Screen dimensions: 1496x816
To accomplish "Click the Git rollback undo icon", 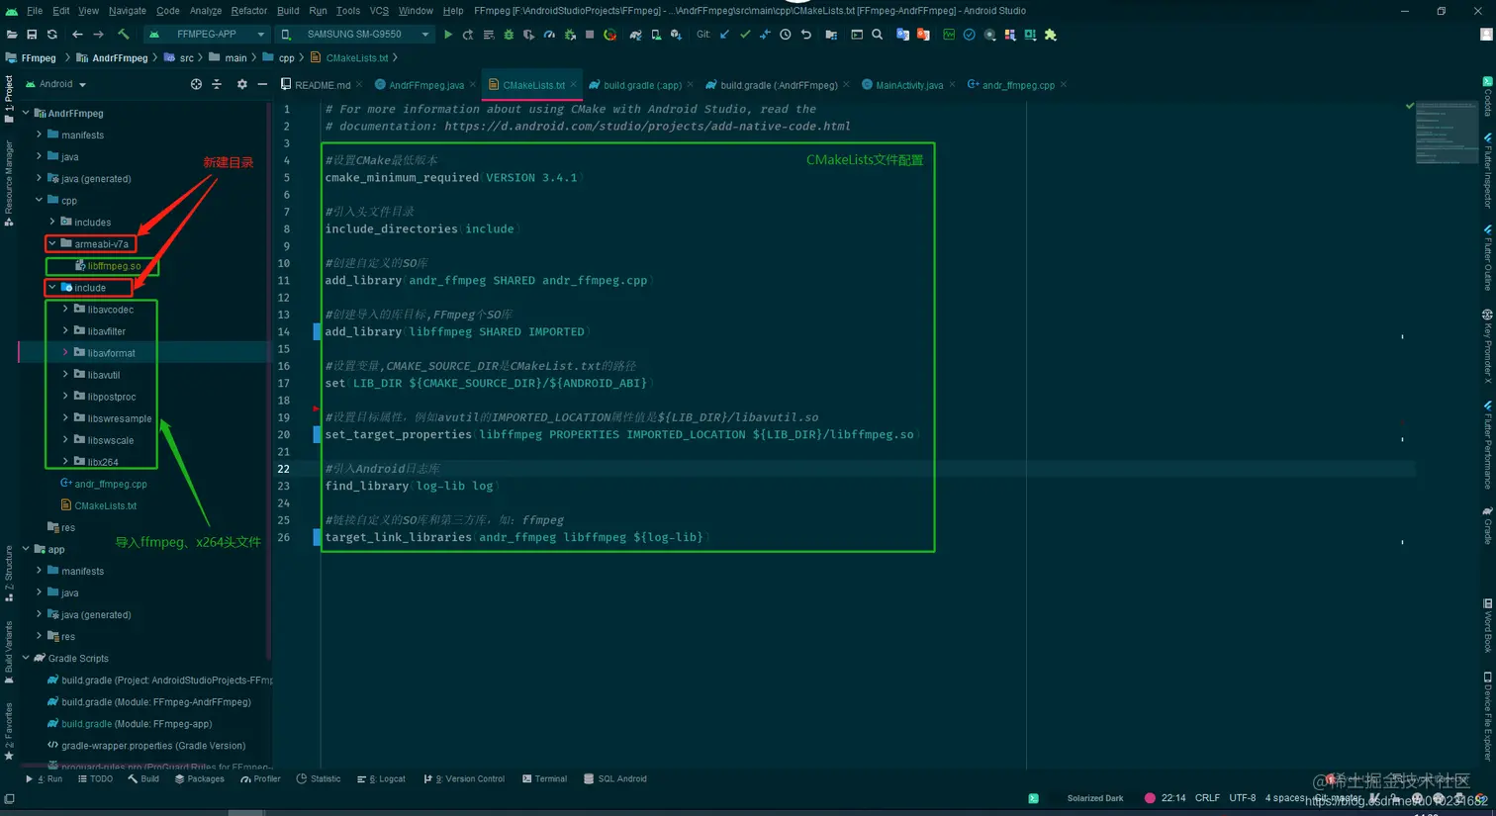I will (805, 35).
